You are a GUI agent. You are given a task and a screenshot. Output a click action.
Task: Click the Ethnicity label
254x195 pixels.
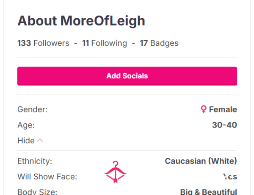[35, 161]
